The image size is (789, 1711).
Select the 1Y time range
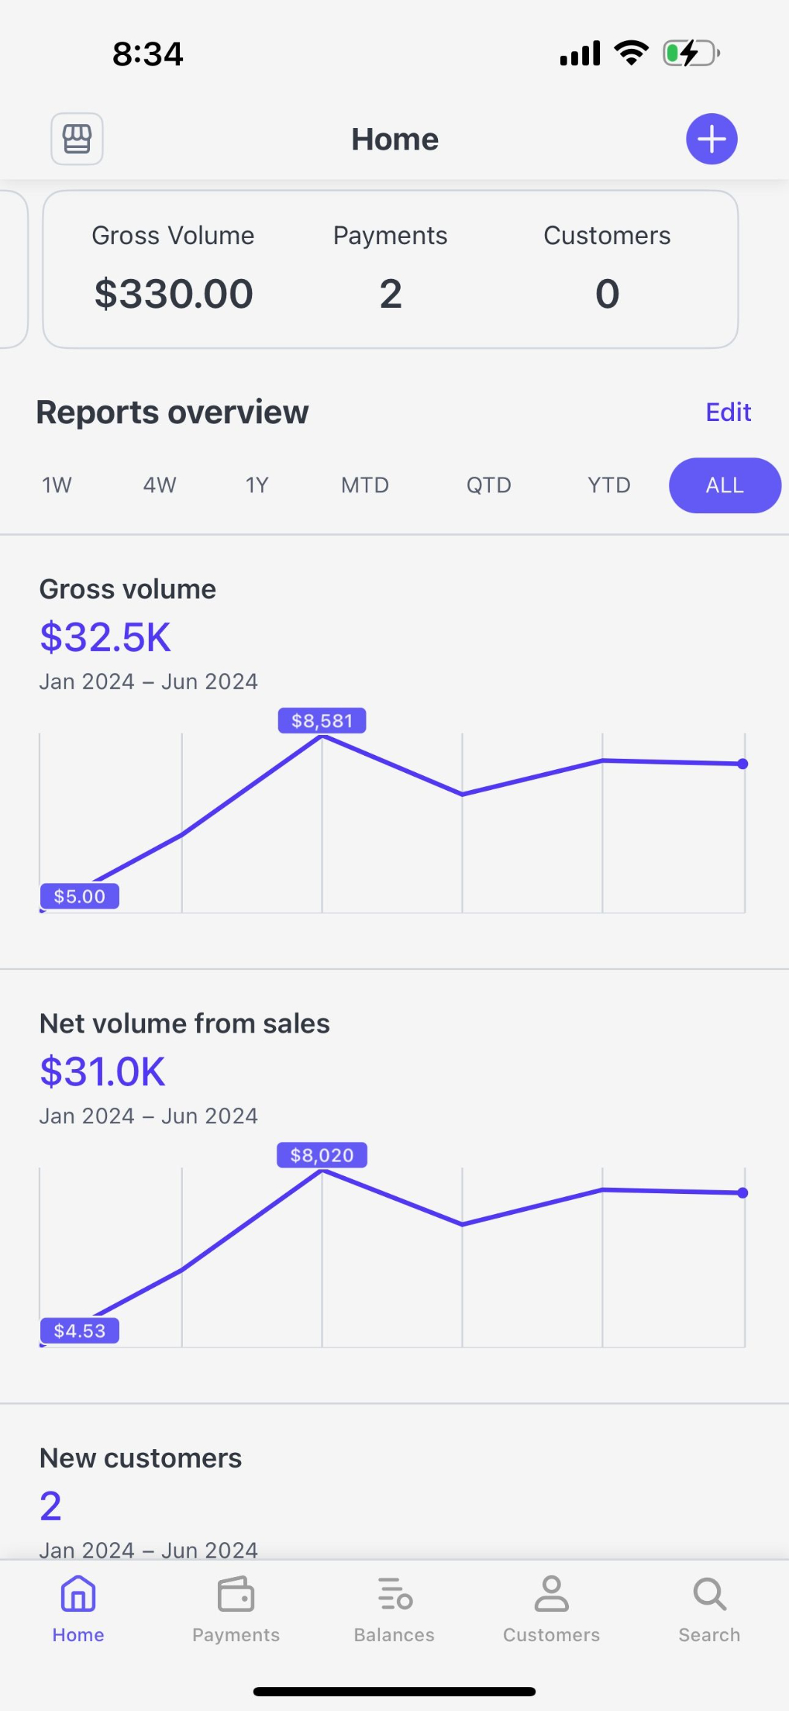tap(257, 485)
